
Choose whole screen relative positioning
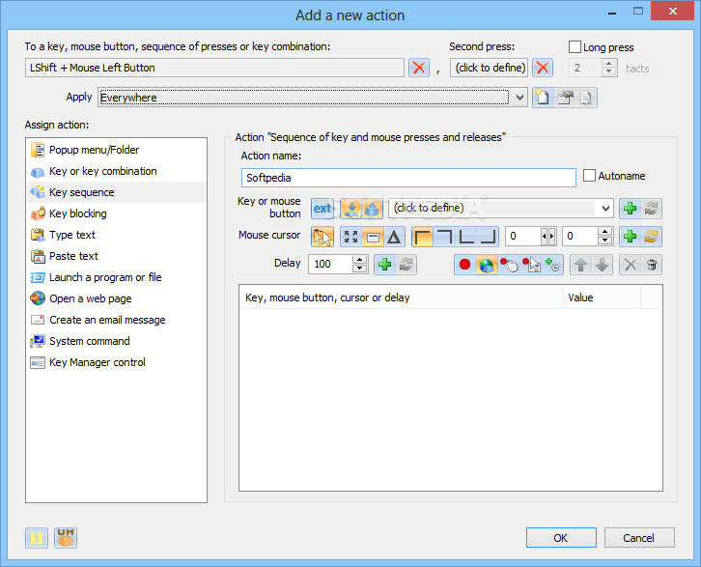click(351, 237)
